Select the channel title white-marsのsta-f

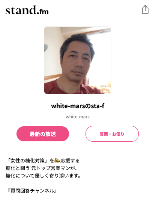coord(78,106)
